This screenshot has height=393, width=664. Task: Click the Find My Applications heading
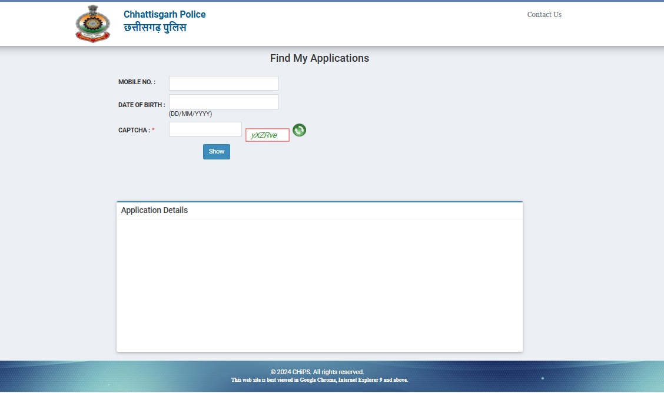(319, 58)
